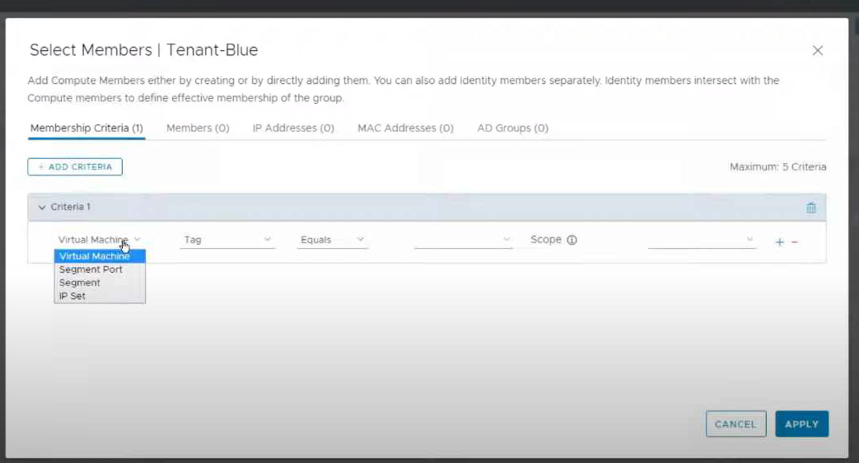Pick Segment from the member type list
This screenshot has width=859, height=463.
(x=80, y=283)
